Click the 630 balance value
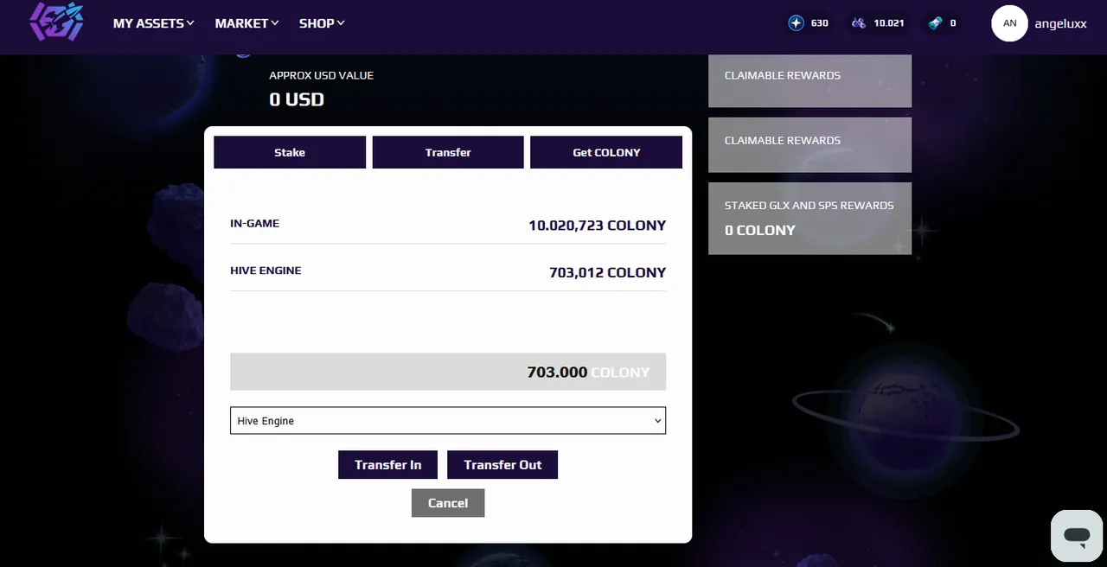The height and width of the screenshot is (567, 1107). [820, 23]
